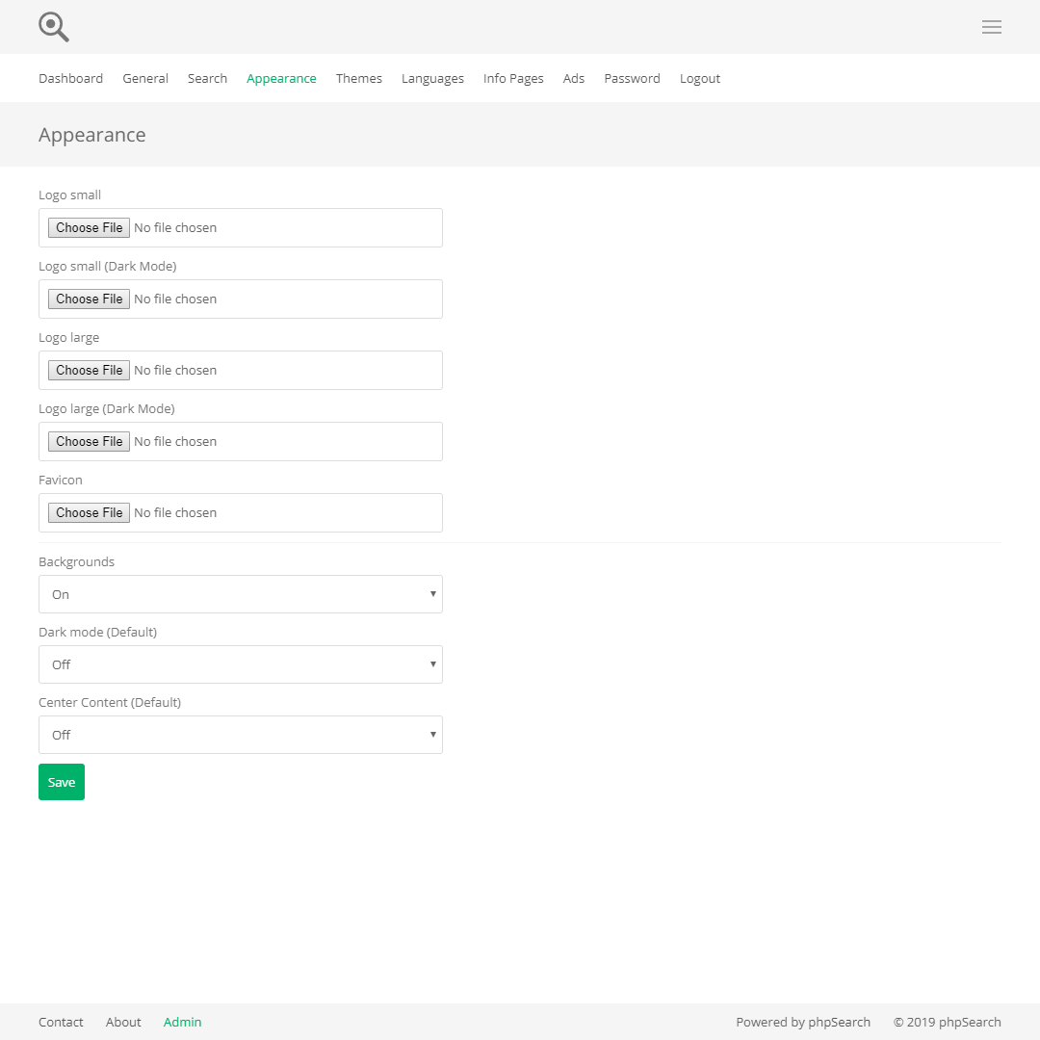Open the Info Pages tab
Screen dimensions: 1040x1040
[513, 79]
